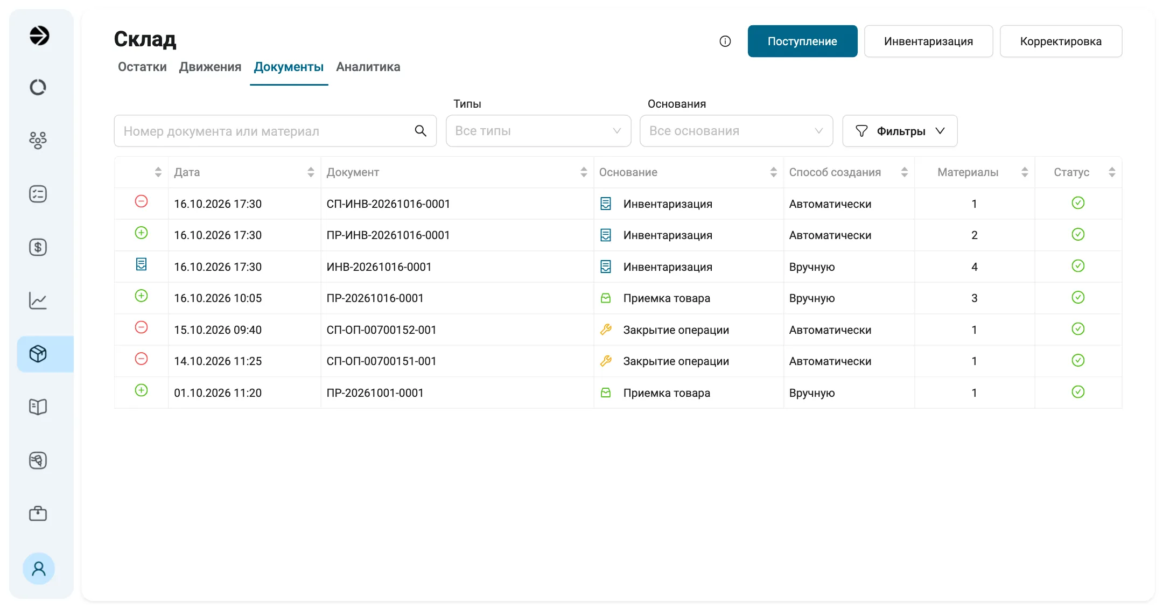
Task: Open the circular dashboard sidebar icon
Action: click(x=38, y=87)
